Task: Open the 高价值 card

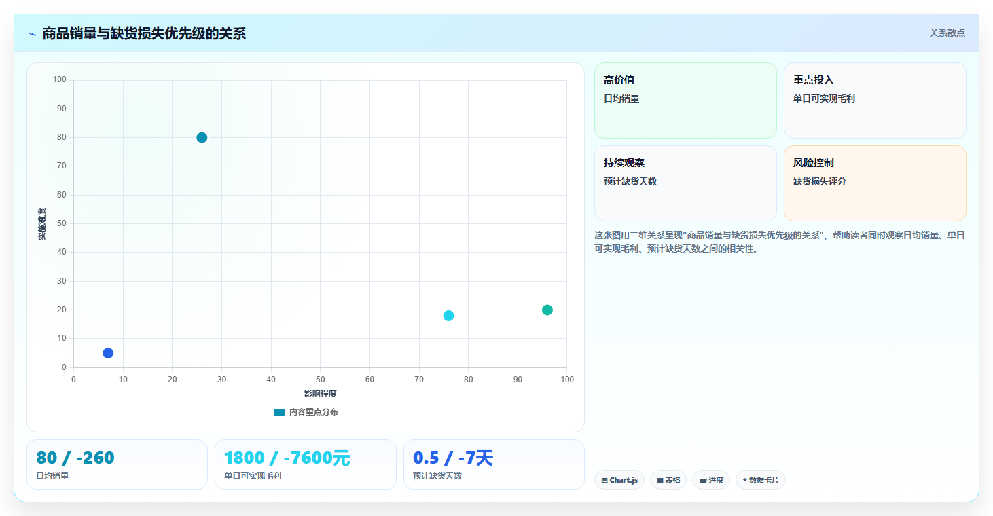Action: (x=685, y=100)
